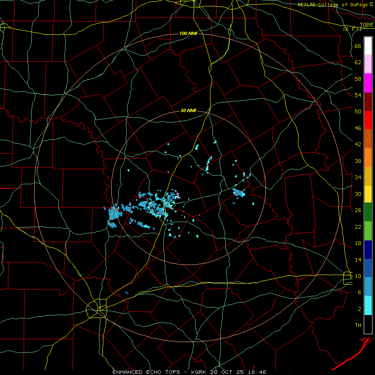This screenshot has width=375, height=375.
Task: Click the "100 NMI" range ring label
Action: coord(188,33)
